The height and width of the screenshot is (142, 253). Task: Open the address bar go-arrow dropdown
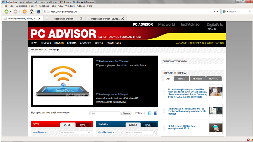[x=218, y=12]
